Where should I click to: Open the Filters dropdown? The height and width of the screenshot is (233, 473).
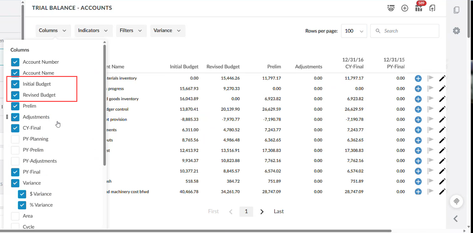click(x=131, y=31)
